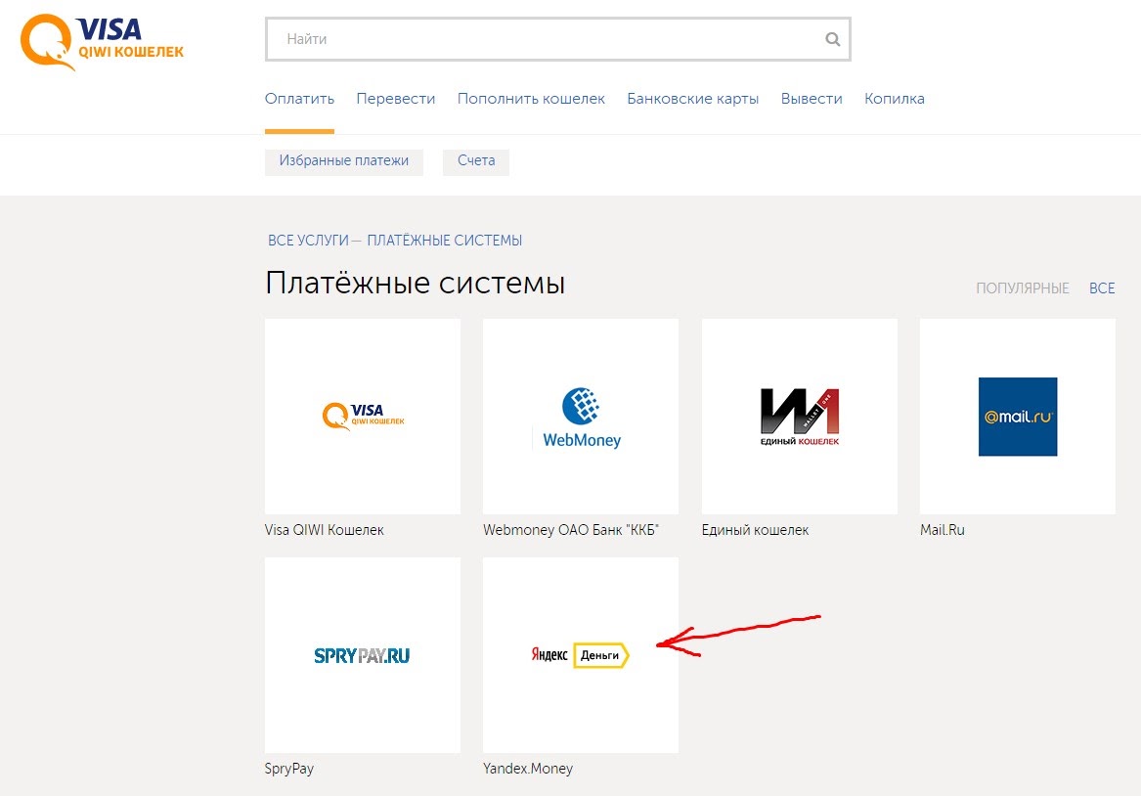Click the magnifier search icon
The height and width of the screenshot is (796, 1141).
(x=832, y=39)
